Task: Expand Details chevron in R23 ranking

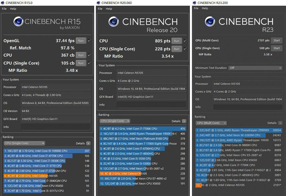Action: point(280,123)
